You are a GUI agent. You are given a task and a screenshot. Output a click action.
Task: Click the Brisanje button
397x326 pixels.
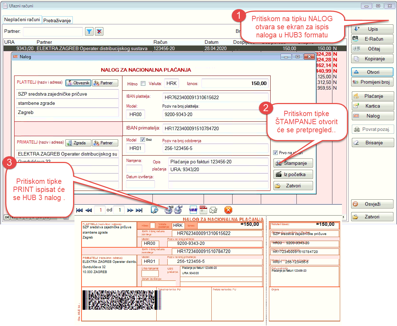372,143
